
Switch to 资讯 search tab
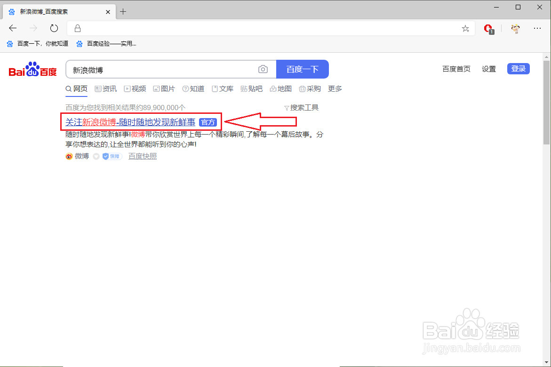tap(106, 89)
